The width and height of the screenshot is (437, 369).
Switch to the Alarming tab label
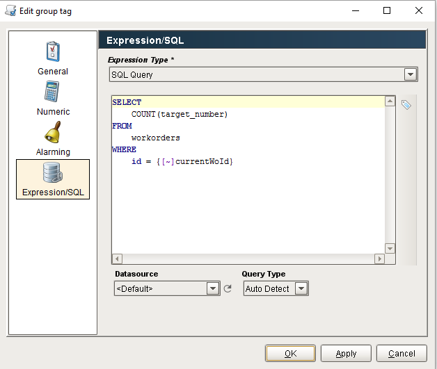pyautogui.click(x=53, y=152)
